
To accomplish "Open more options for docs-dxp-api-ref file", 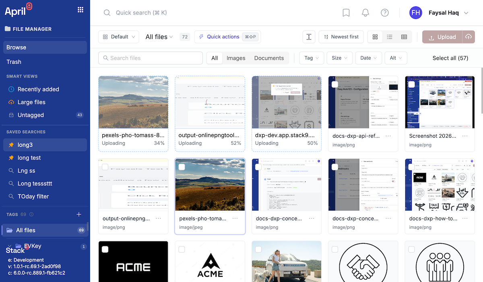I will (388, 136).
